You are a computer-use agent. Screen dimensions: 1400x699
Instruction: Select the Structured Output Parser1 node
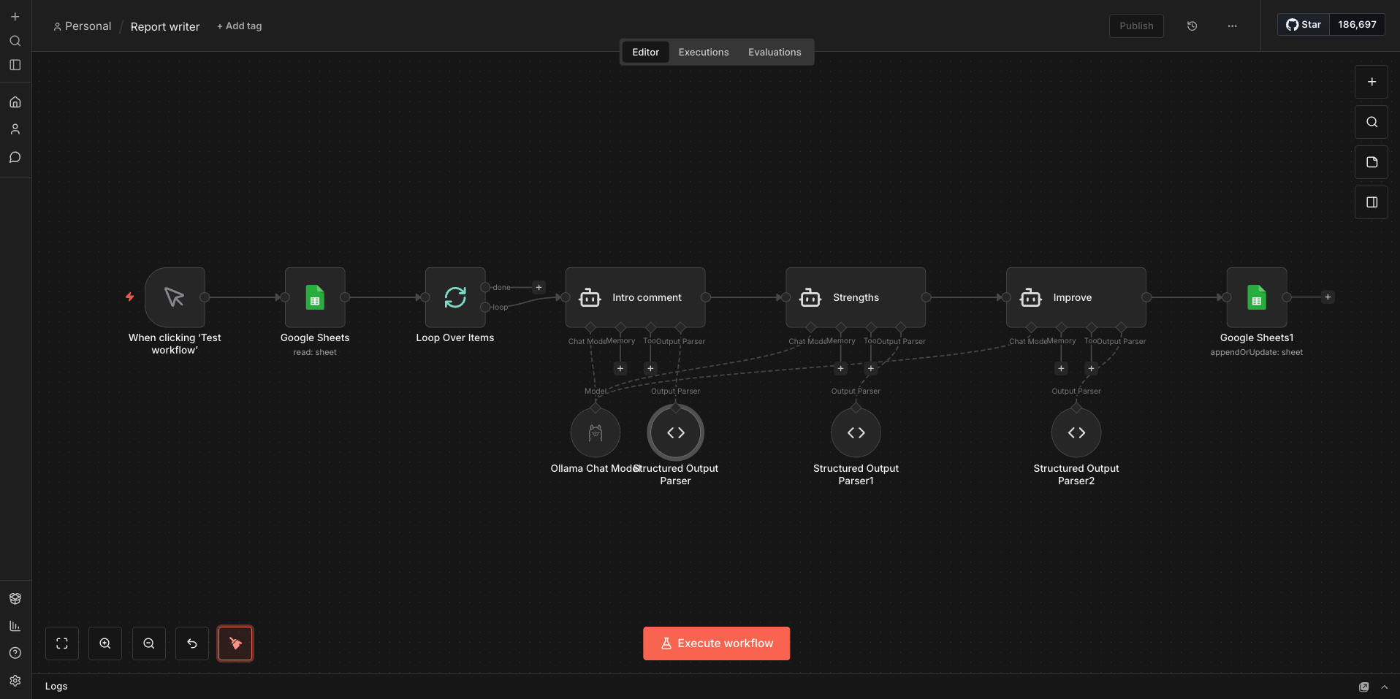click(856, 433)
